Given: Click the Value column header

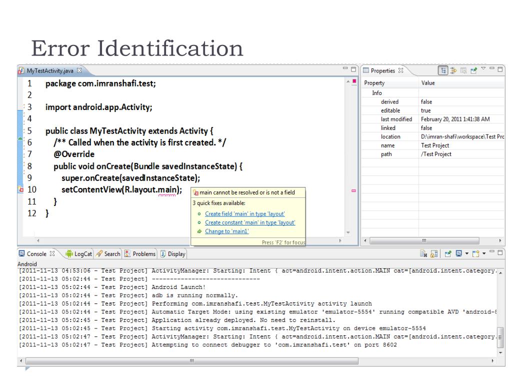Looking at the screenshot, I should [x=461, y=83].
